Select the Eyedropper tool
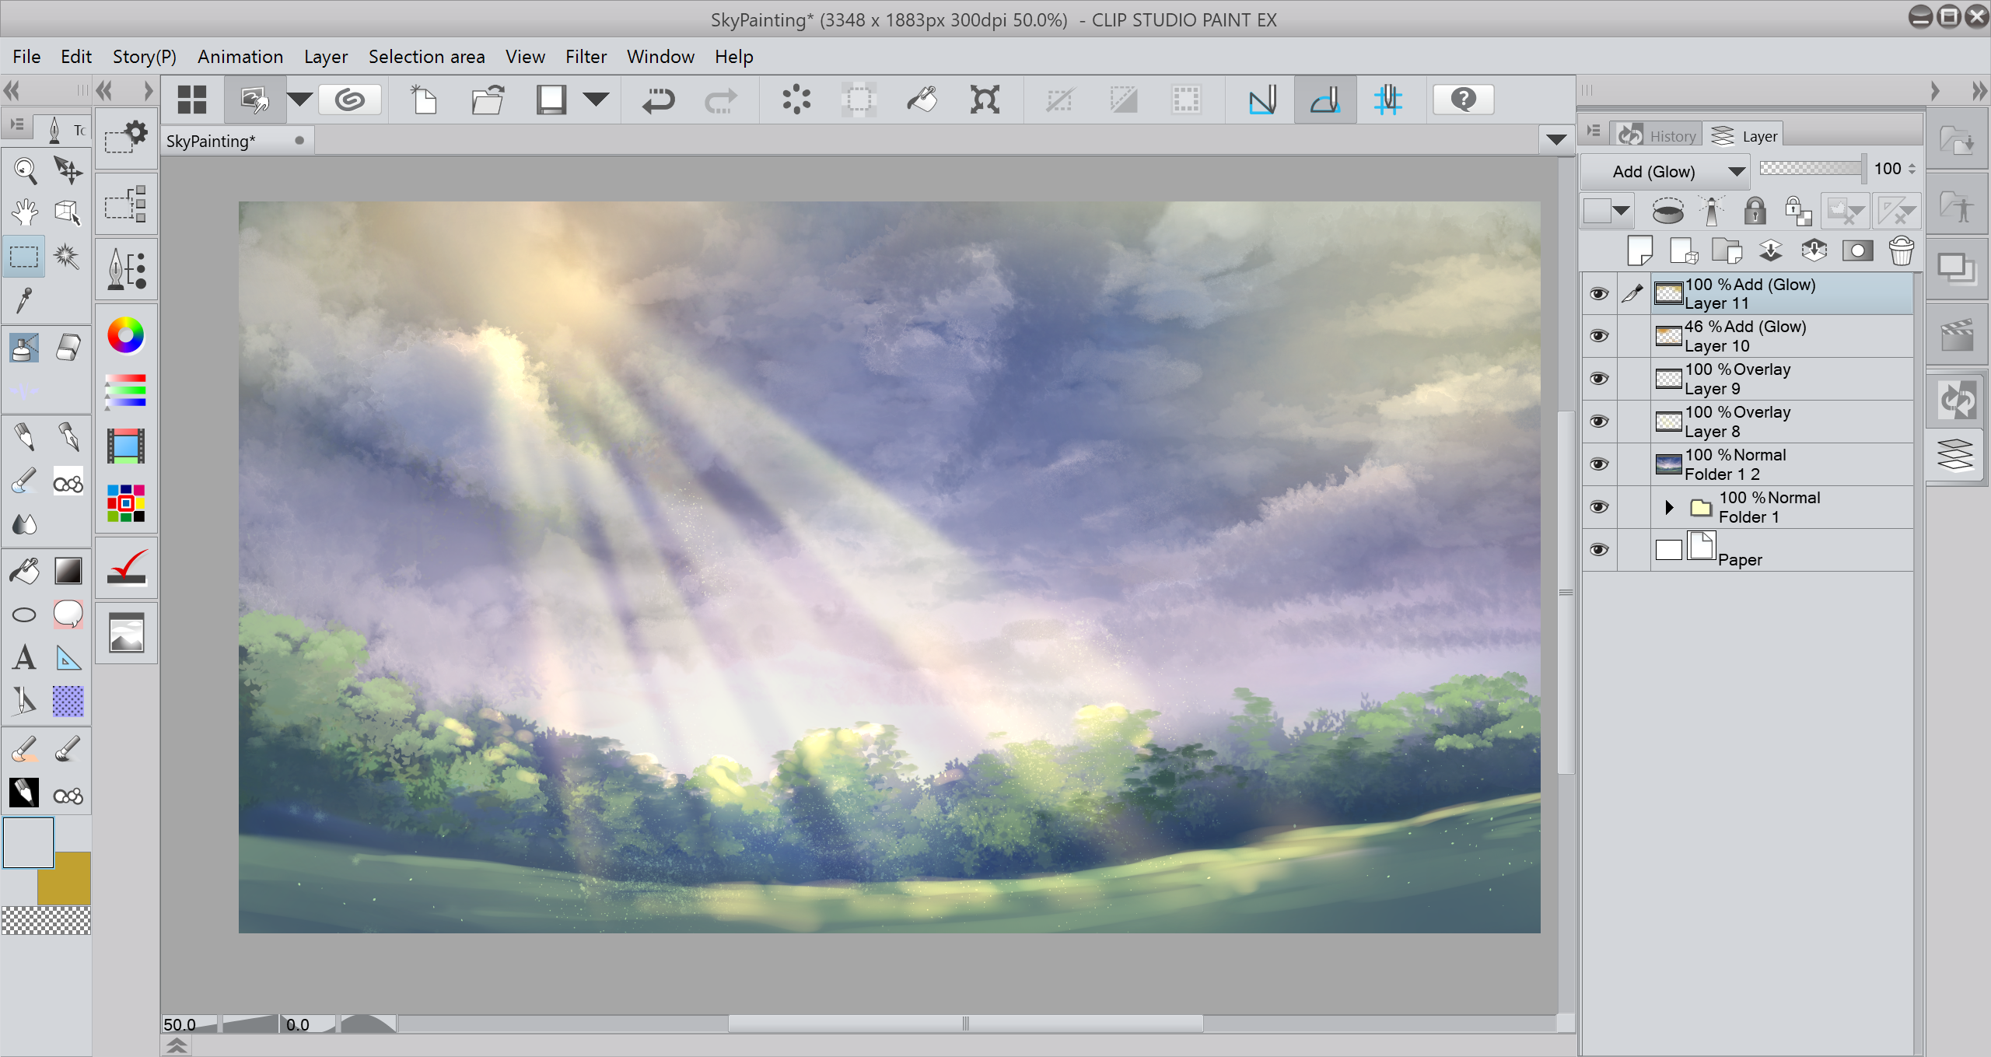Viewport: 1991px width, 1057px height. (x=25, y=299)
